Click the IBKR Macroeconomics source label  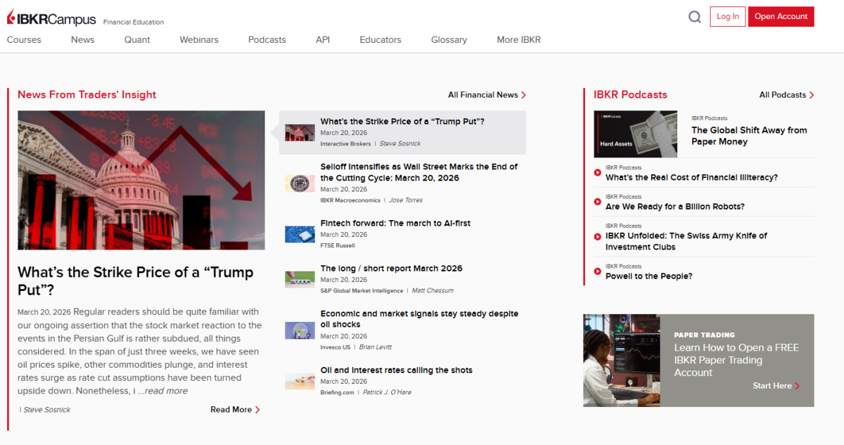[350, 200]
